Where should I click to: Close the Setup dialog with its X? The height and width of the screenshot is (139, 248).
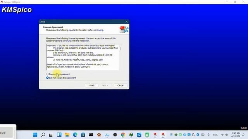pyautogui.click(x=126, y=22)
